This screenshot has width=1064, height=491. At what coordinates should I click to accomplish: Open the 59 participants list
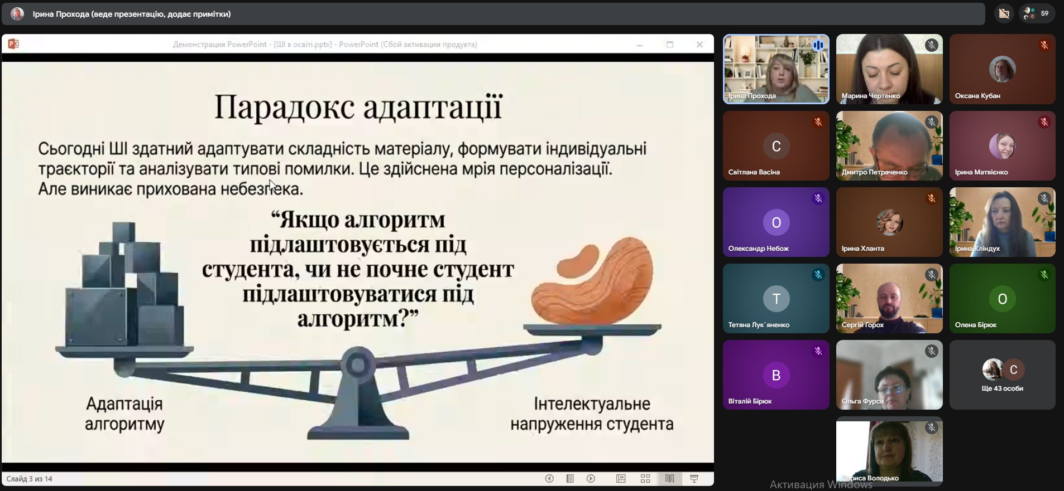[1037, 13]
